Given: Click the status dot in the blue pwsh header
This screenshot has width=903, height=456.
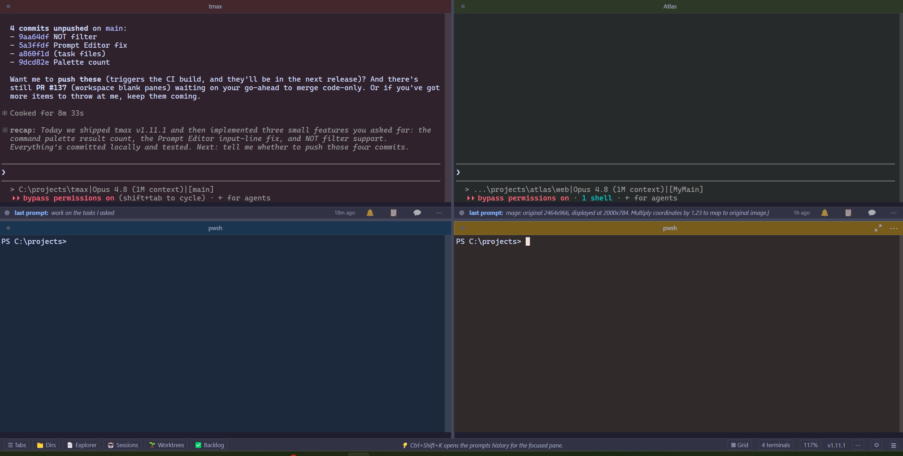Looking at the screenshot, I should pyautogui.click(x=8, y=228).
